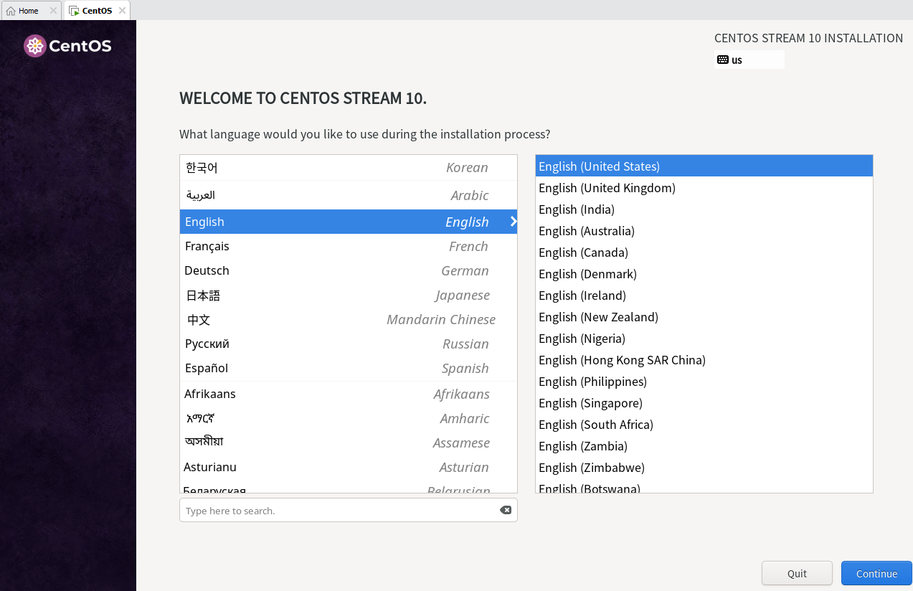913x591 pixels.
Task: Choose English (New Zealand) locale
Action: pos(704,317)
